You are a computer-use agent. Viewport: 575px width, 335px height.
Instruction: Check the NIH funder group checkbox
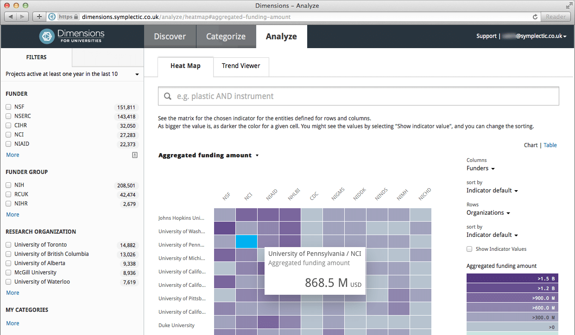tap(8, 185)
